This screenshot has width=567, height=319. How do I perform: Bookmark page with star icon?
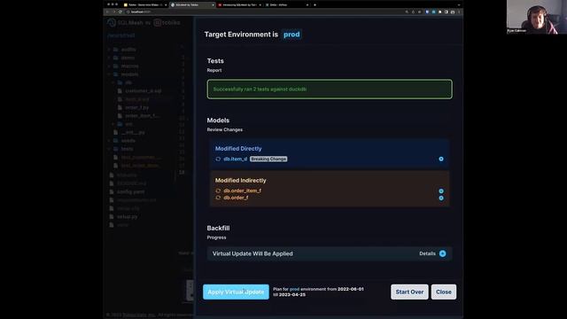pos(419,12)
